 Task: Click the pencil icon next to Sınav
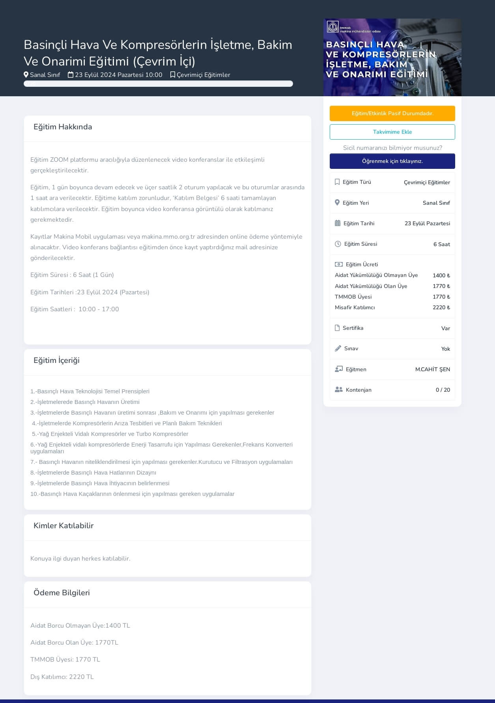[x=338, y=348]
